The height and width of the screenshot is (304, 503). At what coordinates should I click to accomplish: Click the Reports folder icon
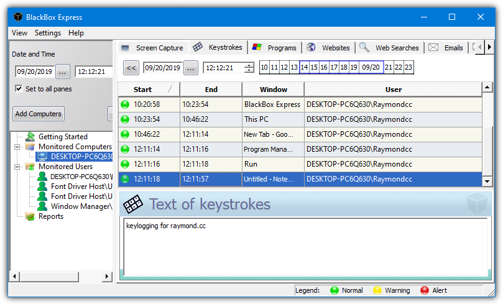coord(30,216)
